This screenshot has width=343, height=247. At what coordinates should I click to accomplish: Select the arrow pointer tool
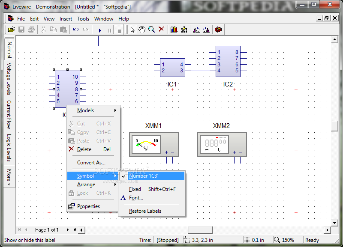coord(132,30)
